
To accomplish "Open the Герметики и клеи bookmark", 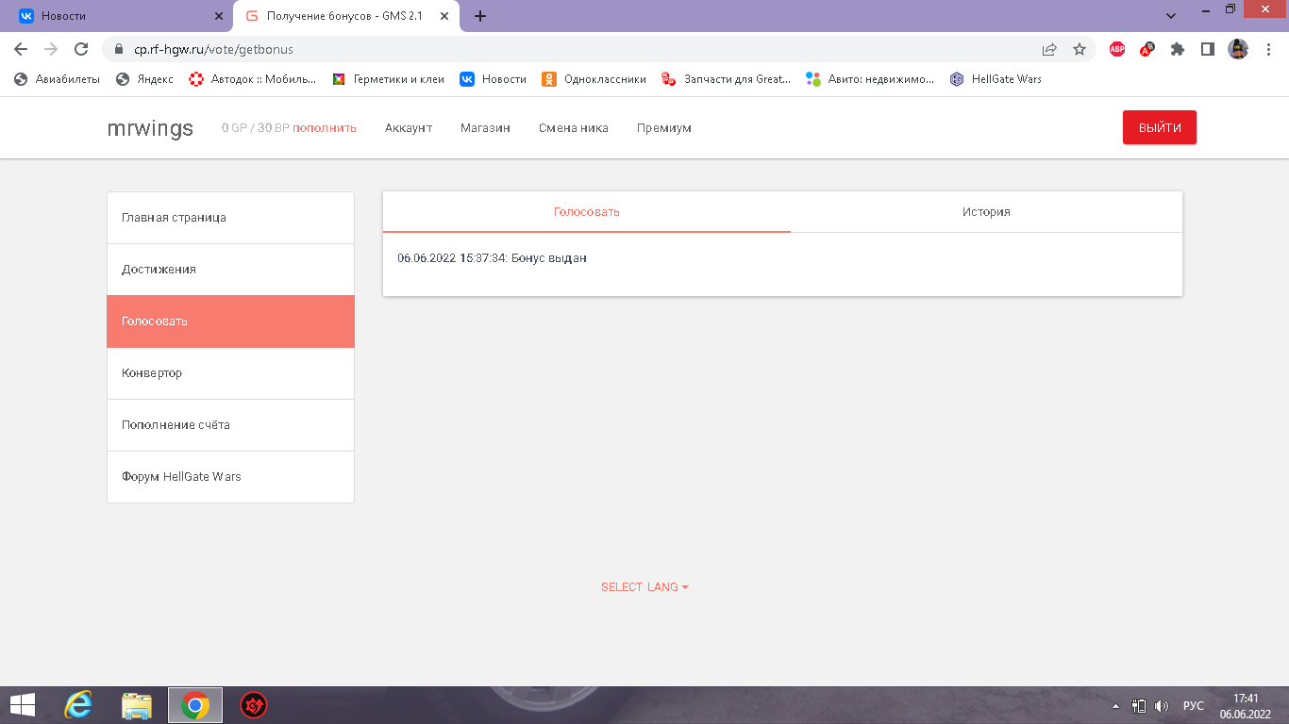I will click(x=389, y=79).
